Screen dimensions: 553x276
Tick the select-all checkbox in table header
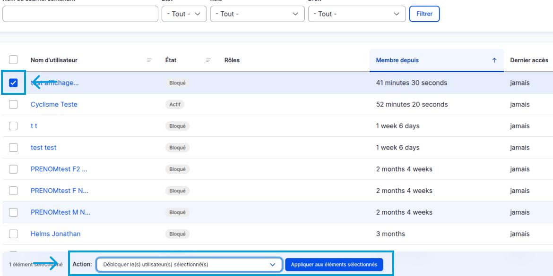(13, 60)
